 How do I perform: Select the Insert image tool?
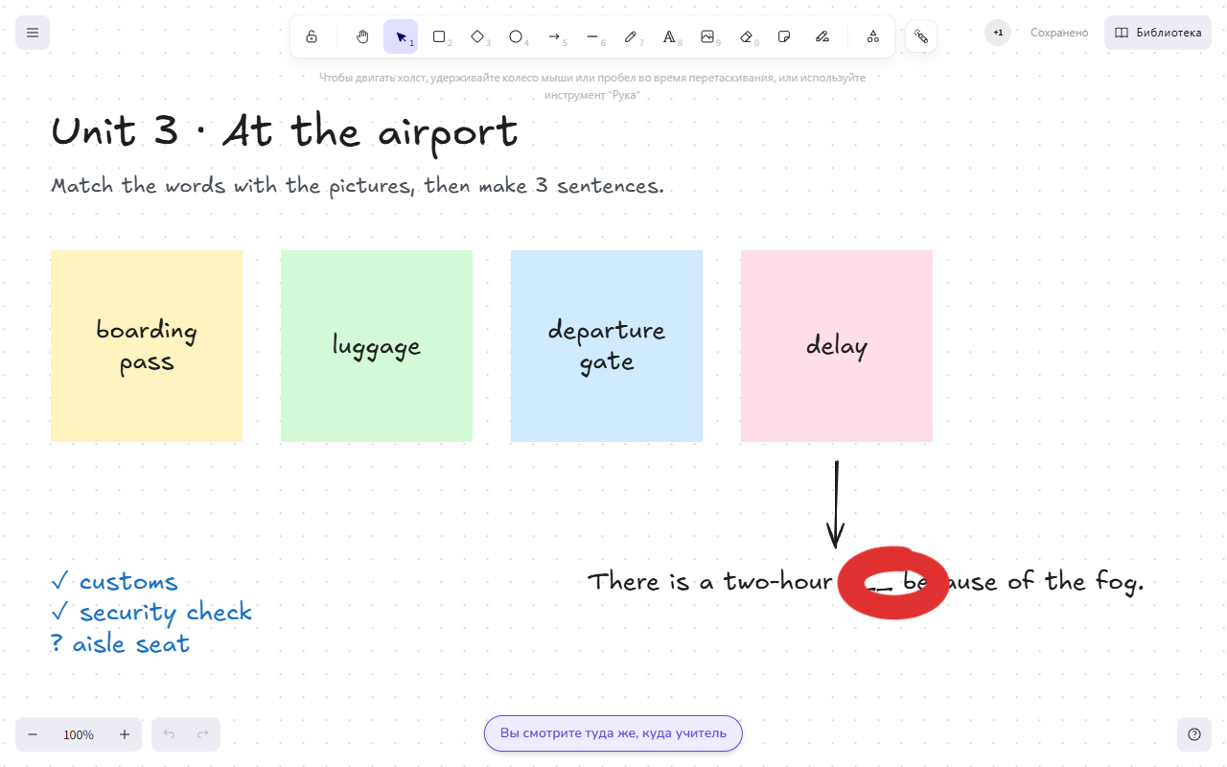(x=707, y=36)
